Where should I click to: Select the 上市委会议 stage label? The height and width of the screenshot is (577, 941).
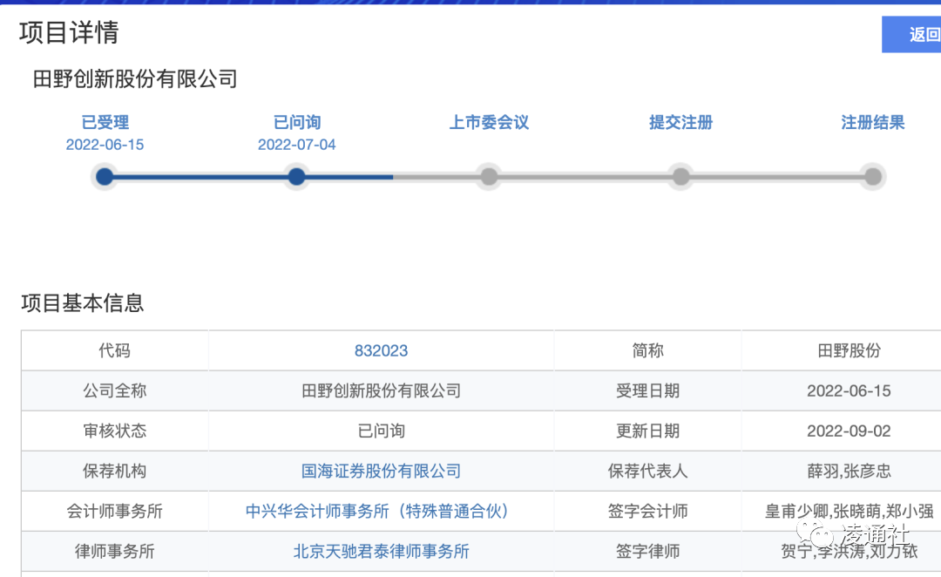(x=489, y=123)
